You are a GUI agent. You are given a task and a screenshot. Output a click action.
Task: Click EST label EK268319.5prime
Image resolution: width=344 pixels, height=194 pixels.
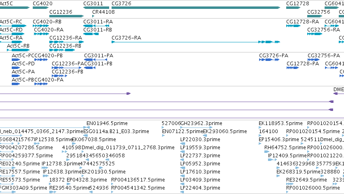[298, 172]
